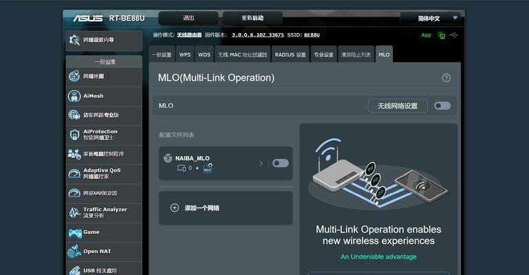
Task: Toggle the NAIBA_MLO profile switch
Action: pyautogui.click(x=281, y=163)
